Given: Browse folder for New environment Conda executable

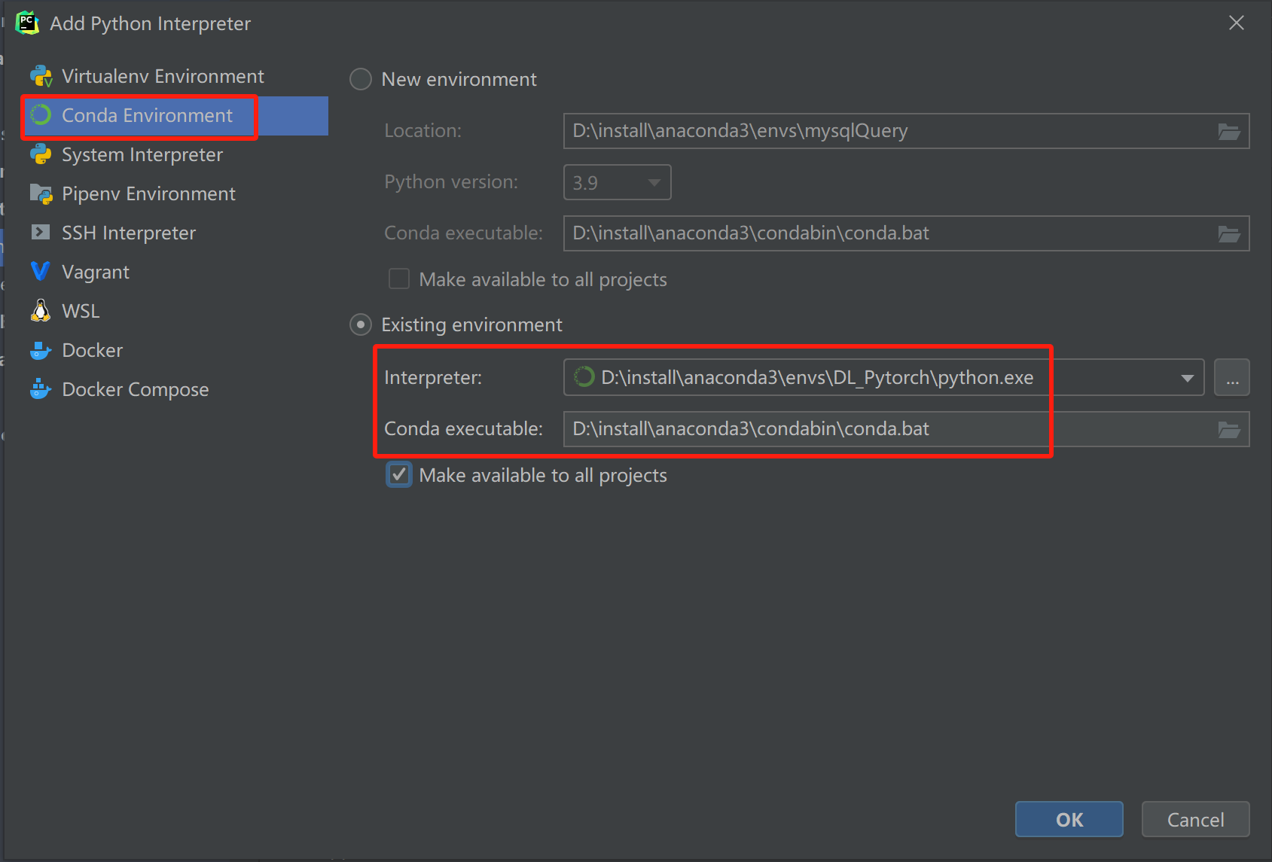Looking at the screenshot, I should pos(1229,233).
